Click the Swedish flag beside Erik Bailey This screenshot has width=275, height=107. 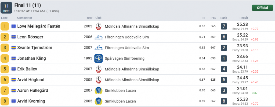tap(13, 69)
